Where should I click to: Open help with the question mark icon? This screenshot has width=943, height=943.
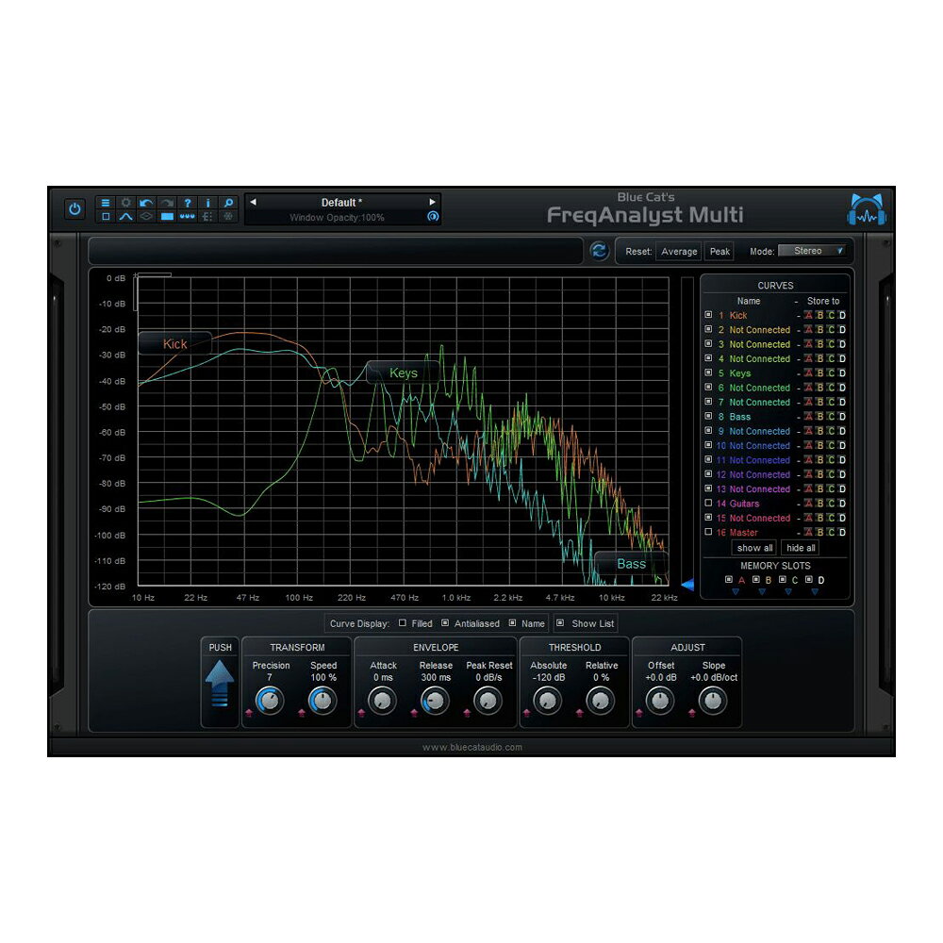187,203
